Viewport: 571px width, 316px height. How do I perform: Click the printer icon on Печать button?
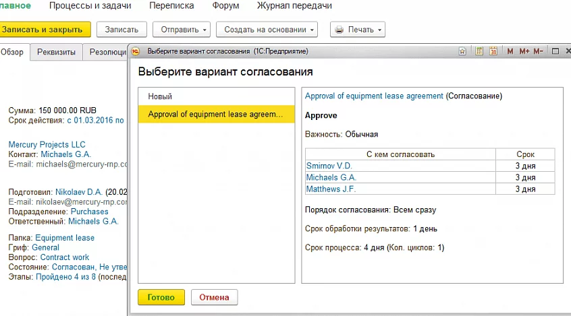click(x=339, y=30)
